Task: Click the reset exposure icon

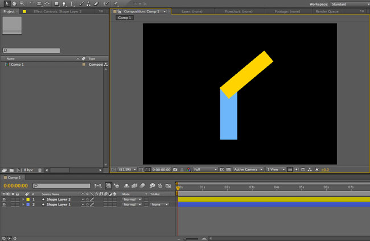Action: [317, 170]
